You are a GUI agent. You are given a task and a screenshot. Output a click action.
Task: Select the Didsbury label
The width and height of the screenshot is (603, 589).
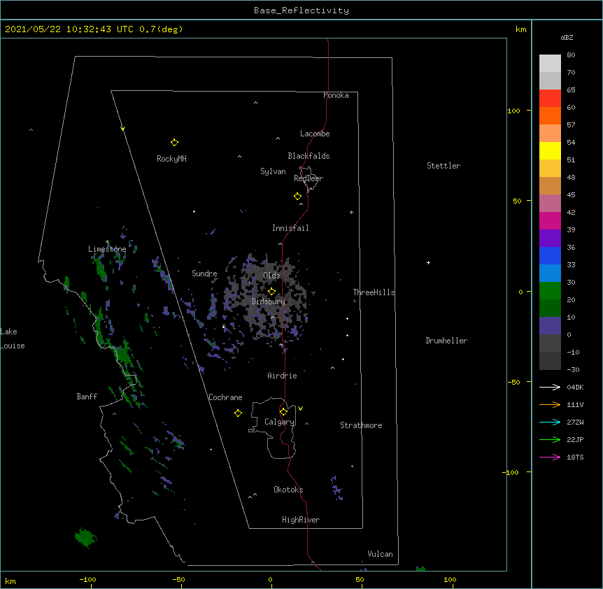pyautogui.click(x=268, y=301)
